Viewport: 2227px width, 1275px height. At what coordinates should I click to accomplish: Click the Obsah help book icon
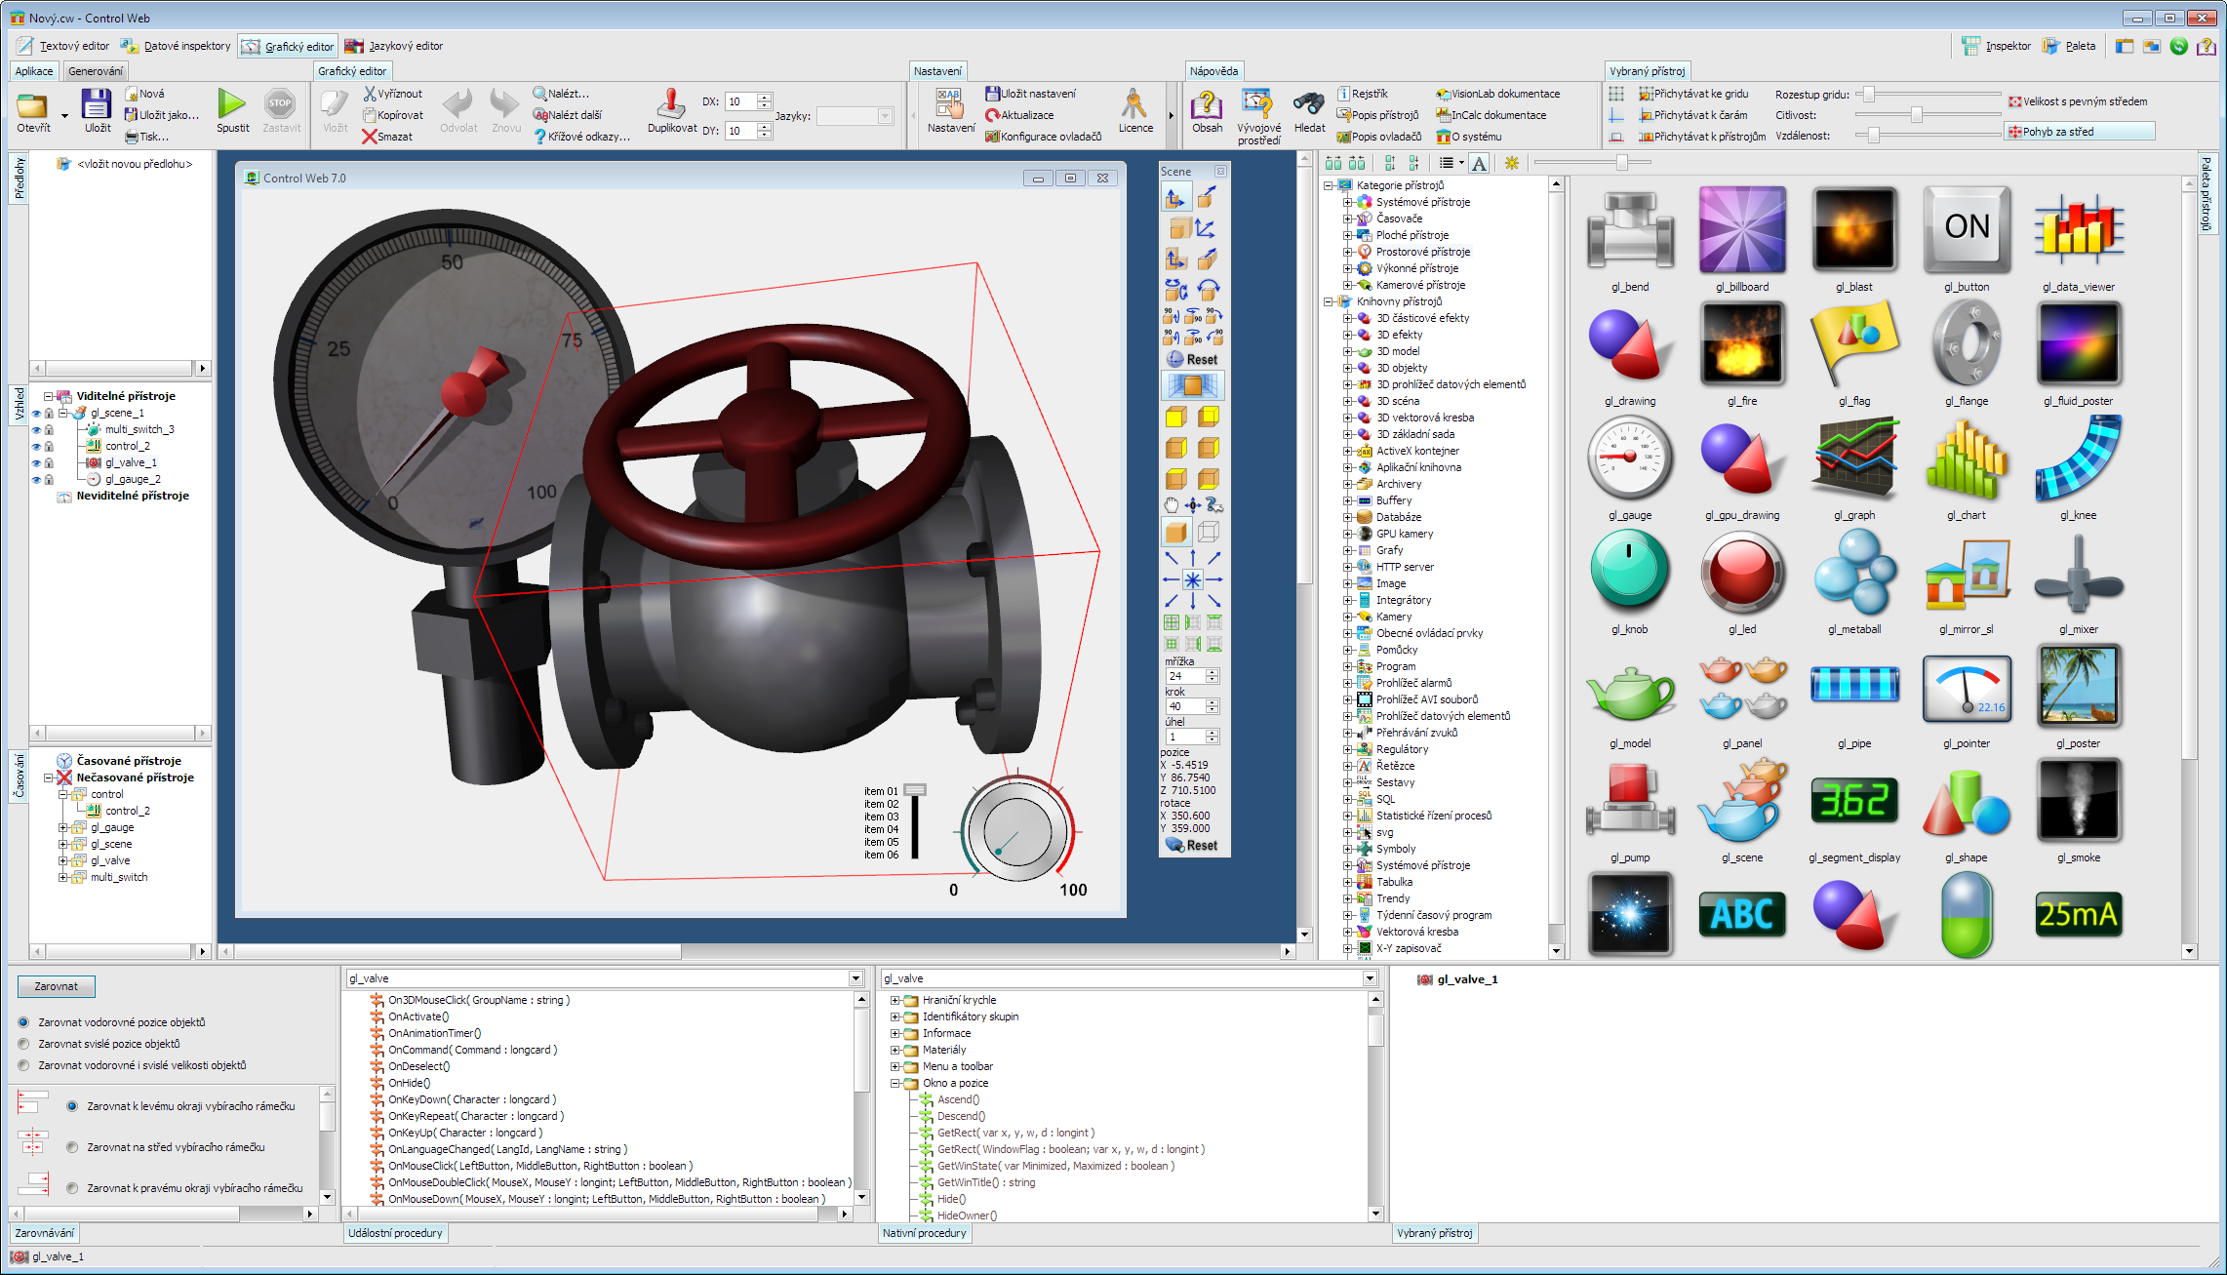pyautogui.click(x=1207, y=103)
